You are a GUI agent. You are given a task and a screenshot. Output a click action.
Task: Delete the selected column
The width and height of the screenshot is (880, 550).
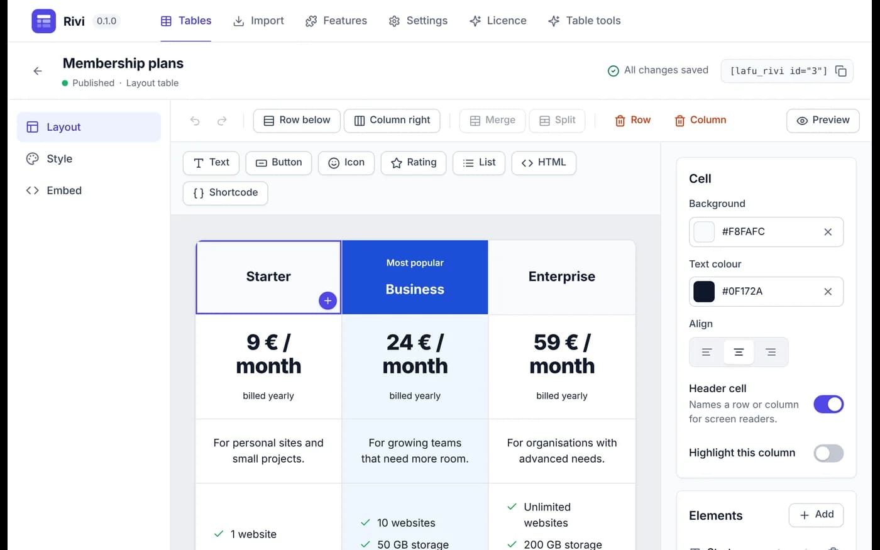[x=700, y=121]
